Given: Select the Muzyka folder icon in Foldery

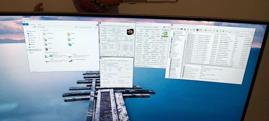Looking at the screenshot, I should (68, 34).
